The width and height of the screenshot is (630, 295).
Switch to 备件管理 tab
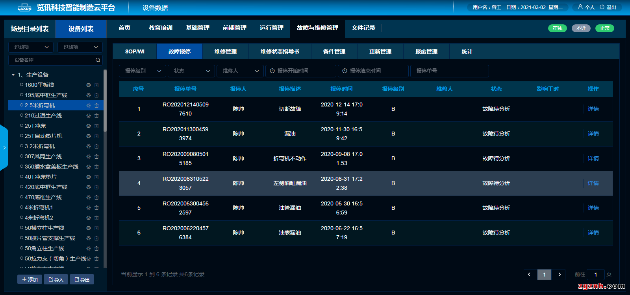(x=334, y=51)
